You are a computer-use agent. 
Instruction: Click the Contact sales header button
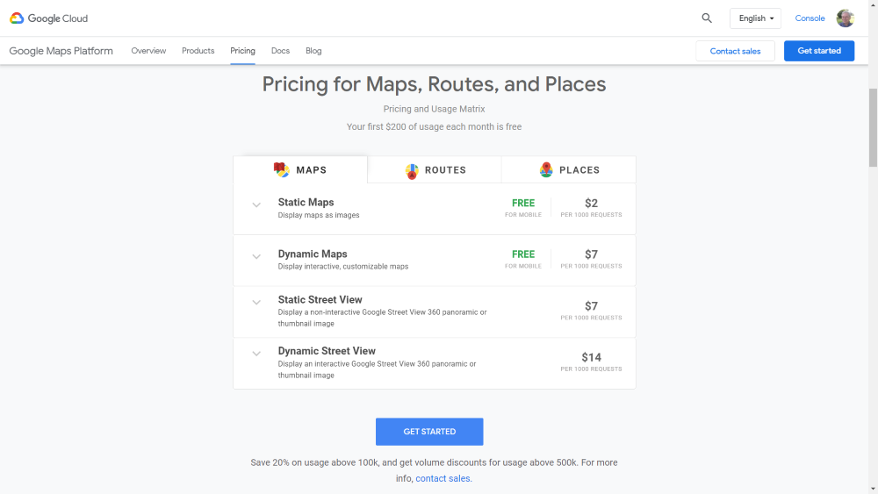click(735, 51)
